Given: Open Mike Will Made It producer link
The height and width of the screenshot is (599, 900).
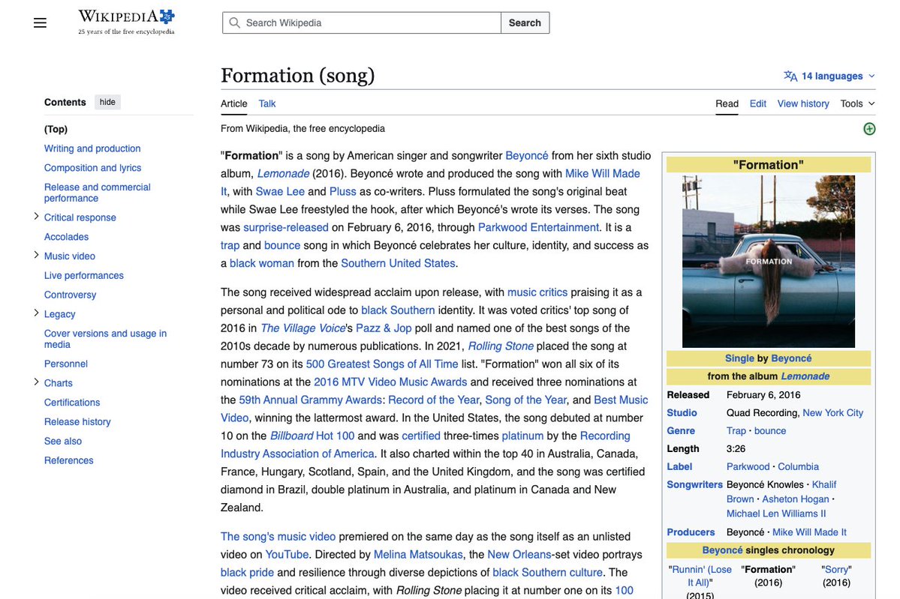Looking at the screenshot, I should click(809, 532).
